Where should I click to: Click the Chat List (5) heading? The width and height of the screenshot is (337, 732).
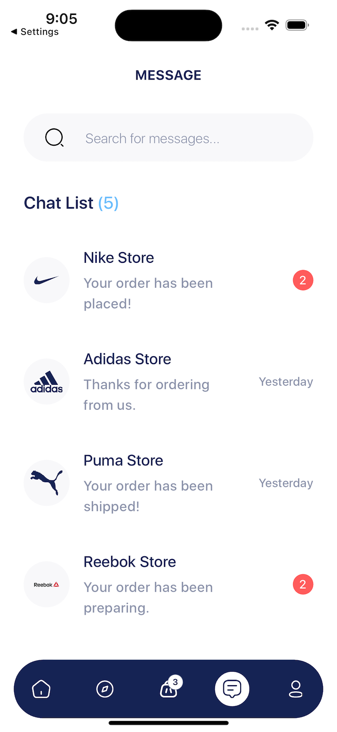point(71,203)
